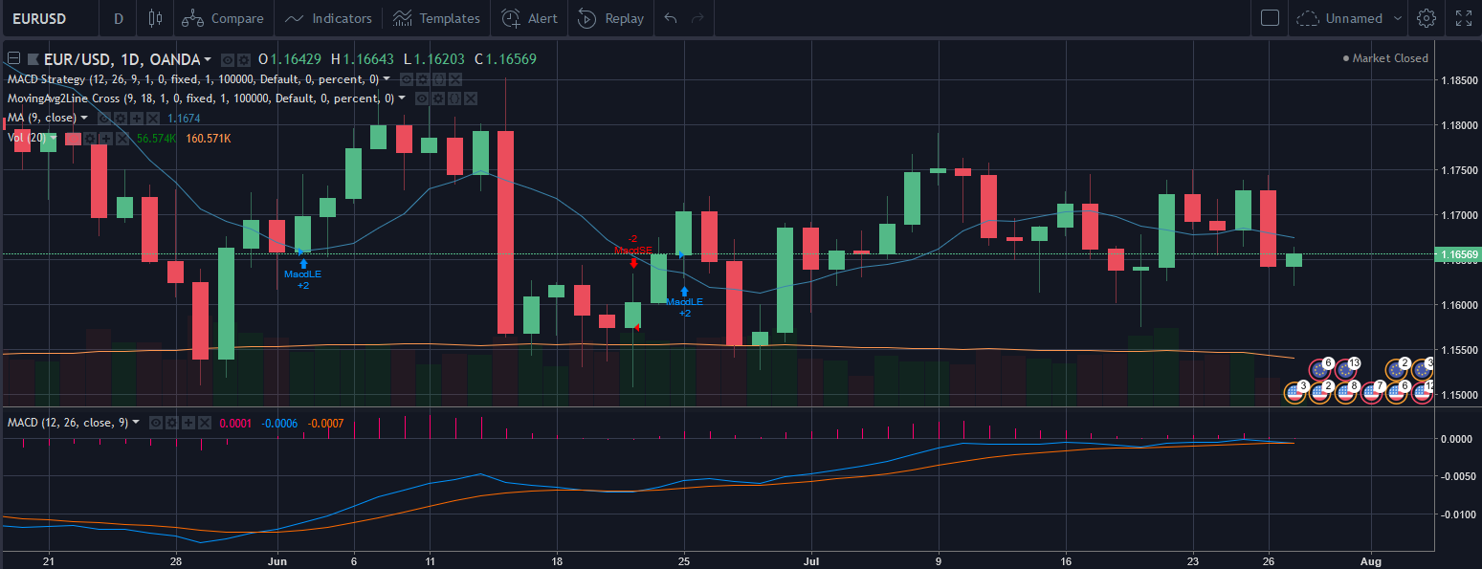Remove MACD pane indicator with X icon
This screenshot has width=1482, height=569.
tap(205, 422)
